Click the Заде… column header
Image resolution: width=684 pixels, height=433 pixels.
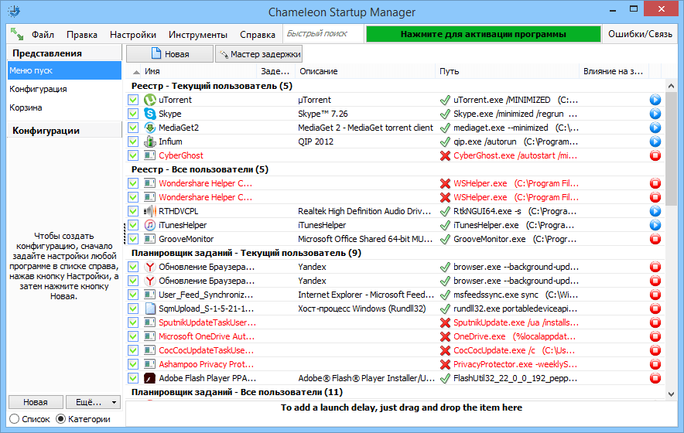pos(275,71)
